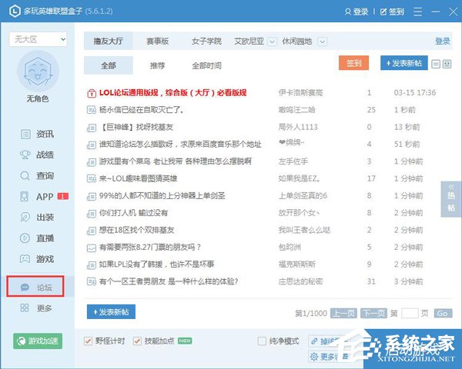Open the 直播 live stream section
Screen dimensions: 462x369
(37, 238)
